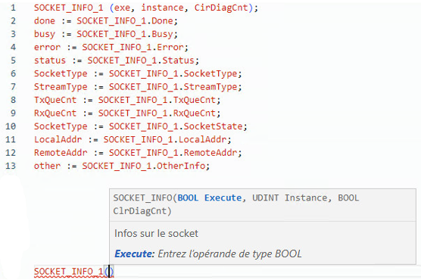The height and width of the screenshot is (280, 421).
Task: Click 'SOCKET_INFO_1.Status' expression
Action: 141,61
